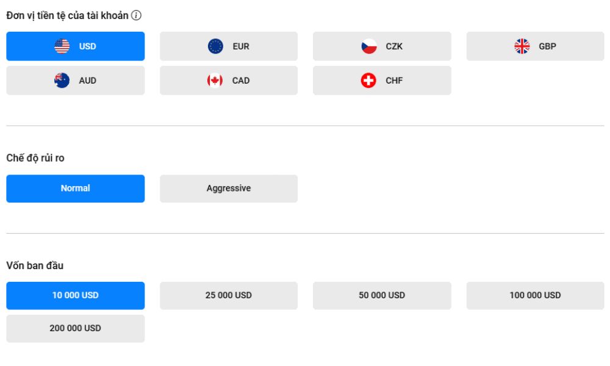Select 50 000 USD initial balance
Image resolution: width=610 pixels, height=366 pixels.
click(x=382, y=295)
